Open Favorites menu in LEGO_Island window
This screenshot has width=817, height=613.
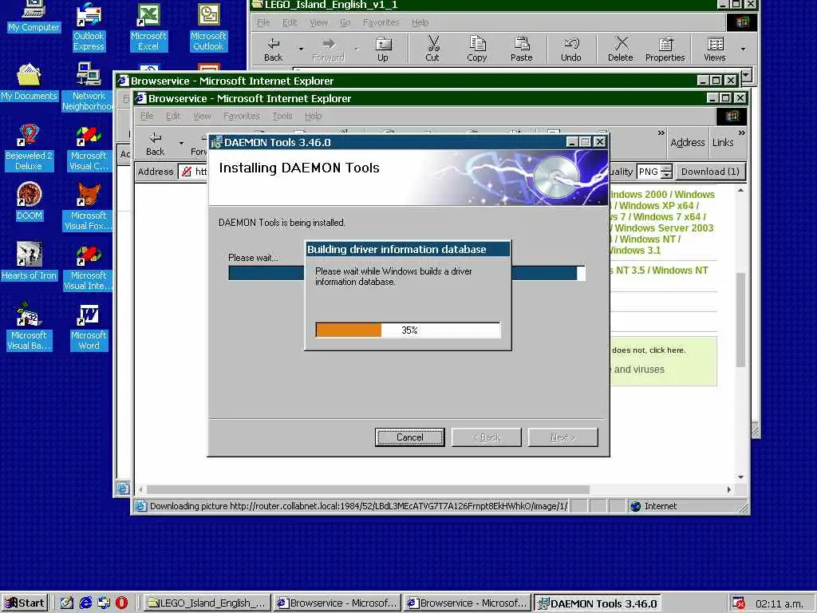(x=381, y=22)
